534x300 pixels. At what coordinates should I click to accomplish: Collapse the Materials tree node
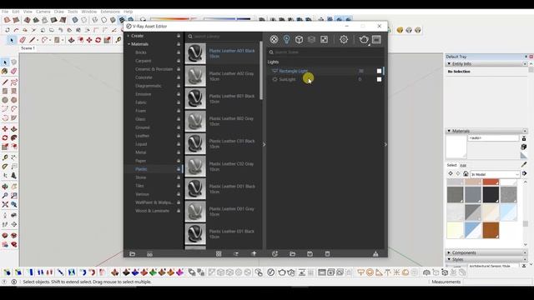click(x=128, y=44)
